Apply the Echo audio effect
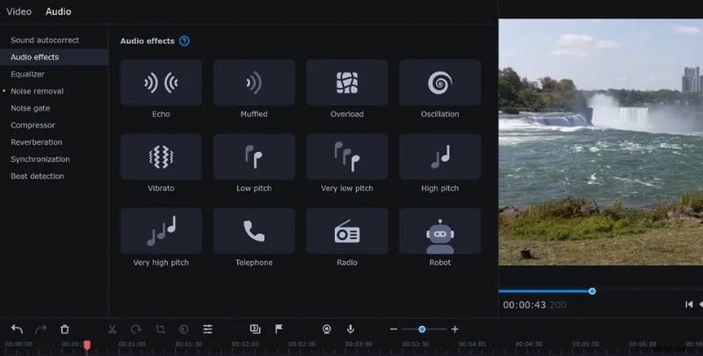Image resolution: width=703 pixels, height=356 pixels. click(x=161, y=83)
